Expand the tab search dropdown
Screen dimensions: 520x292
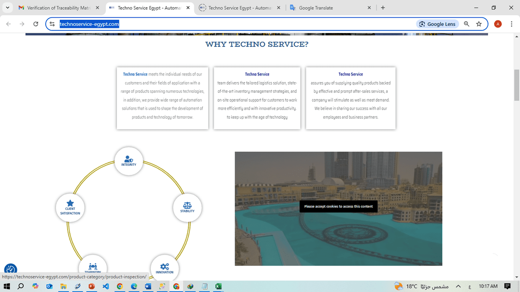[7, 8]
